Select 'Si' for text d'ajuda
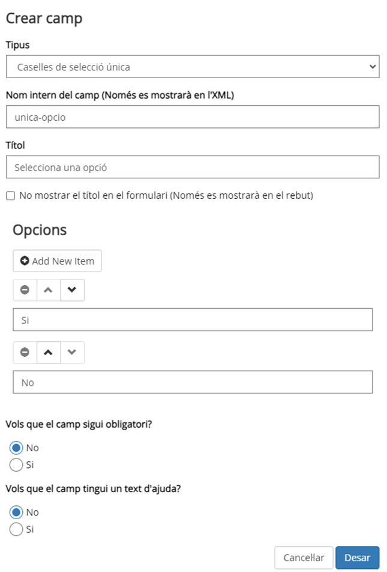The width and height of the screenshot is (387, 572). pos(17,529)
